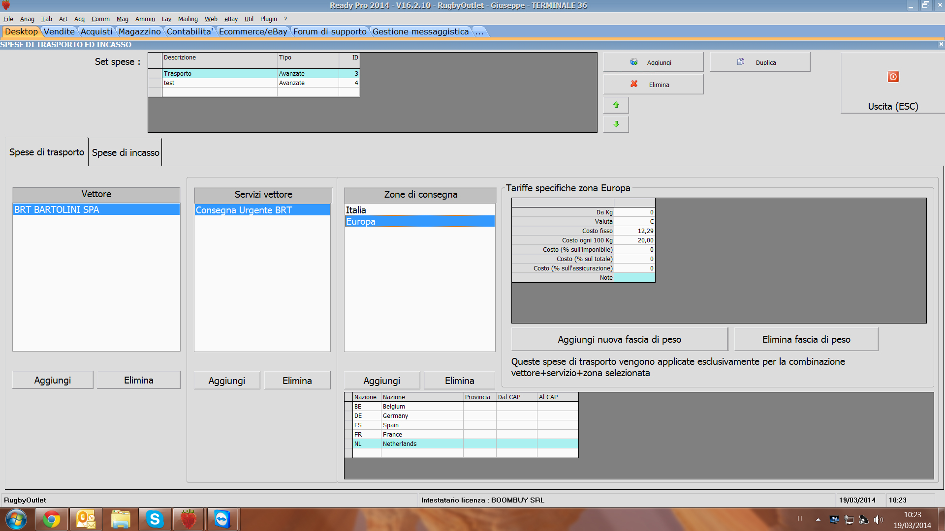Switch to the Magazzino tab
945x531 pixels.
pyautogui.click(x=140, y=31)
